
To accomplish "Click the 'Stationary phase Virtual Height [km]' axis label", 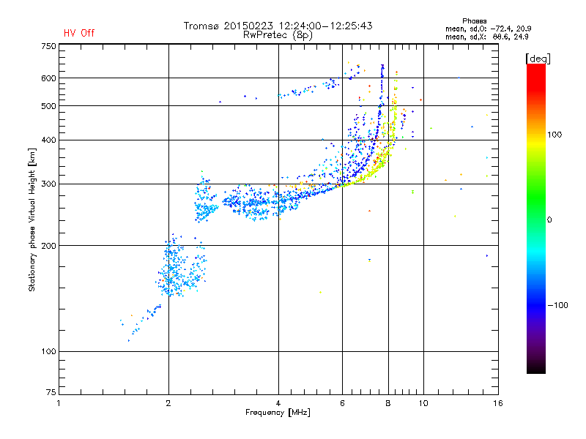I will [x=31, y=219].
